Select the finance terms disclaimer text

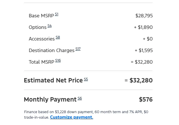[x=86, y=115]
